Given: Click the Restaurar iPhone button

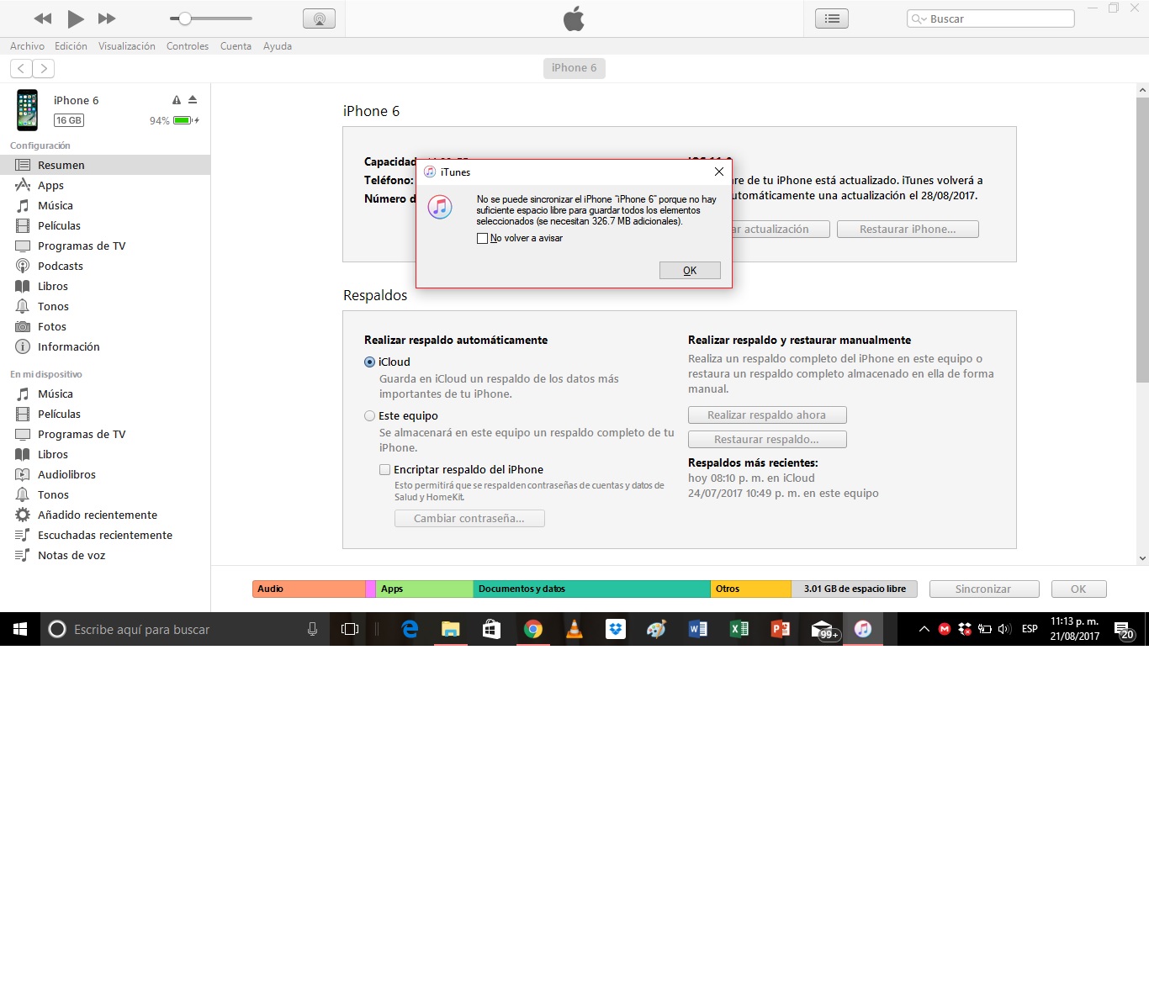Looking at the screenshot, I should [x=908, y=229].
